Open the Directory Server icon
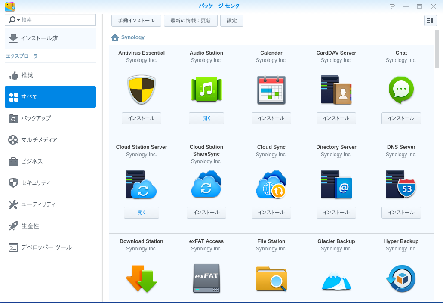The image size is (443, 303). pos(336,184)
